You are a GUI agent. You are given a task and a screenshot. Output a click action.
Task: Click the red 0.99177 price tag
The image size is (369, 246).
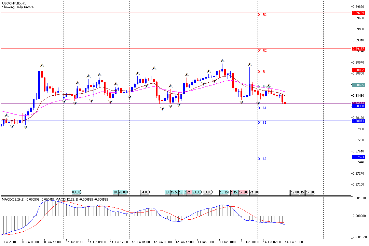click(x=358, y=49)
